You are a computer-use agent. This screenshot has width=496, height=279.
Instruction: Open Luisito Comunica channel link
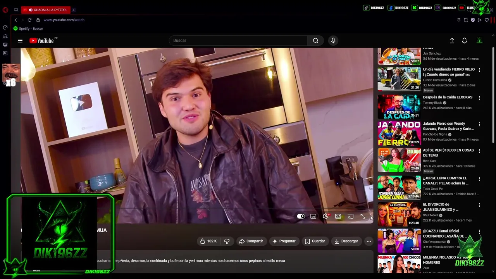click(x=435, y=80)
